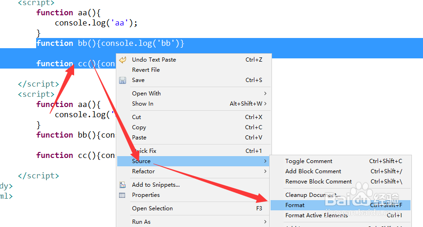
Task: Click the Properties table icon
Action: coord(122,195)
